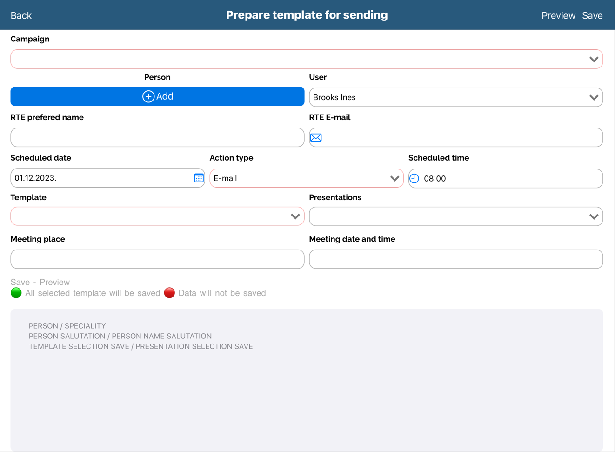Open the Presentations dropdown
Screen dimensions: 615x452
pos(455,216)
